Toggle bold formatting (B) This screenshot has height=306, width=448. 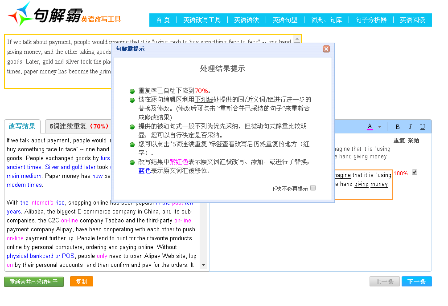coord(397,127)
